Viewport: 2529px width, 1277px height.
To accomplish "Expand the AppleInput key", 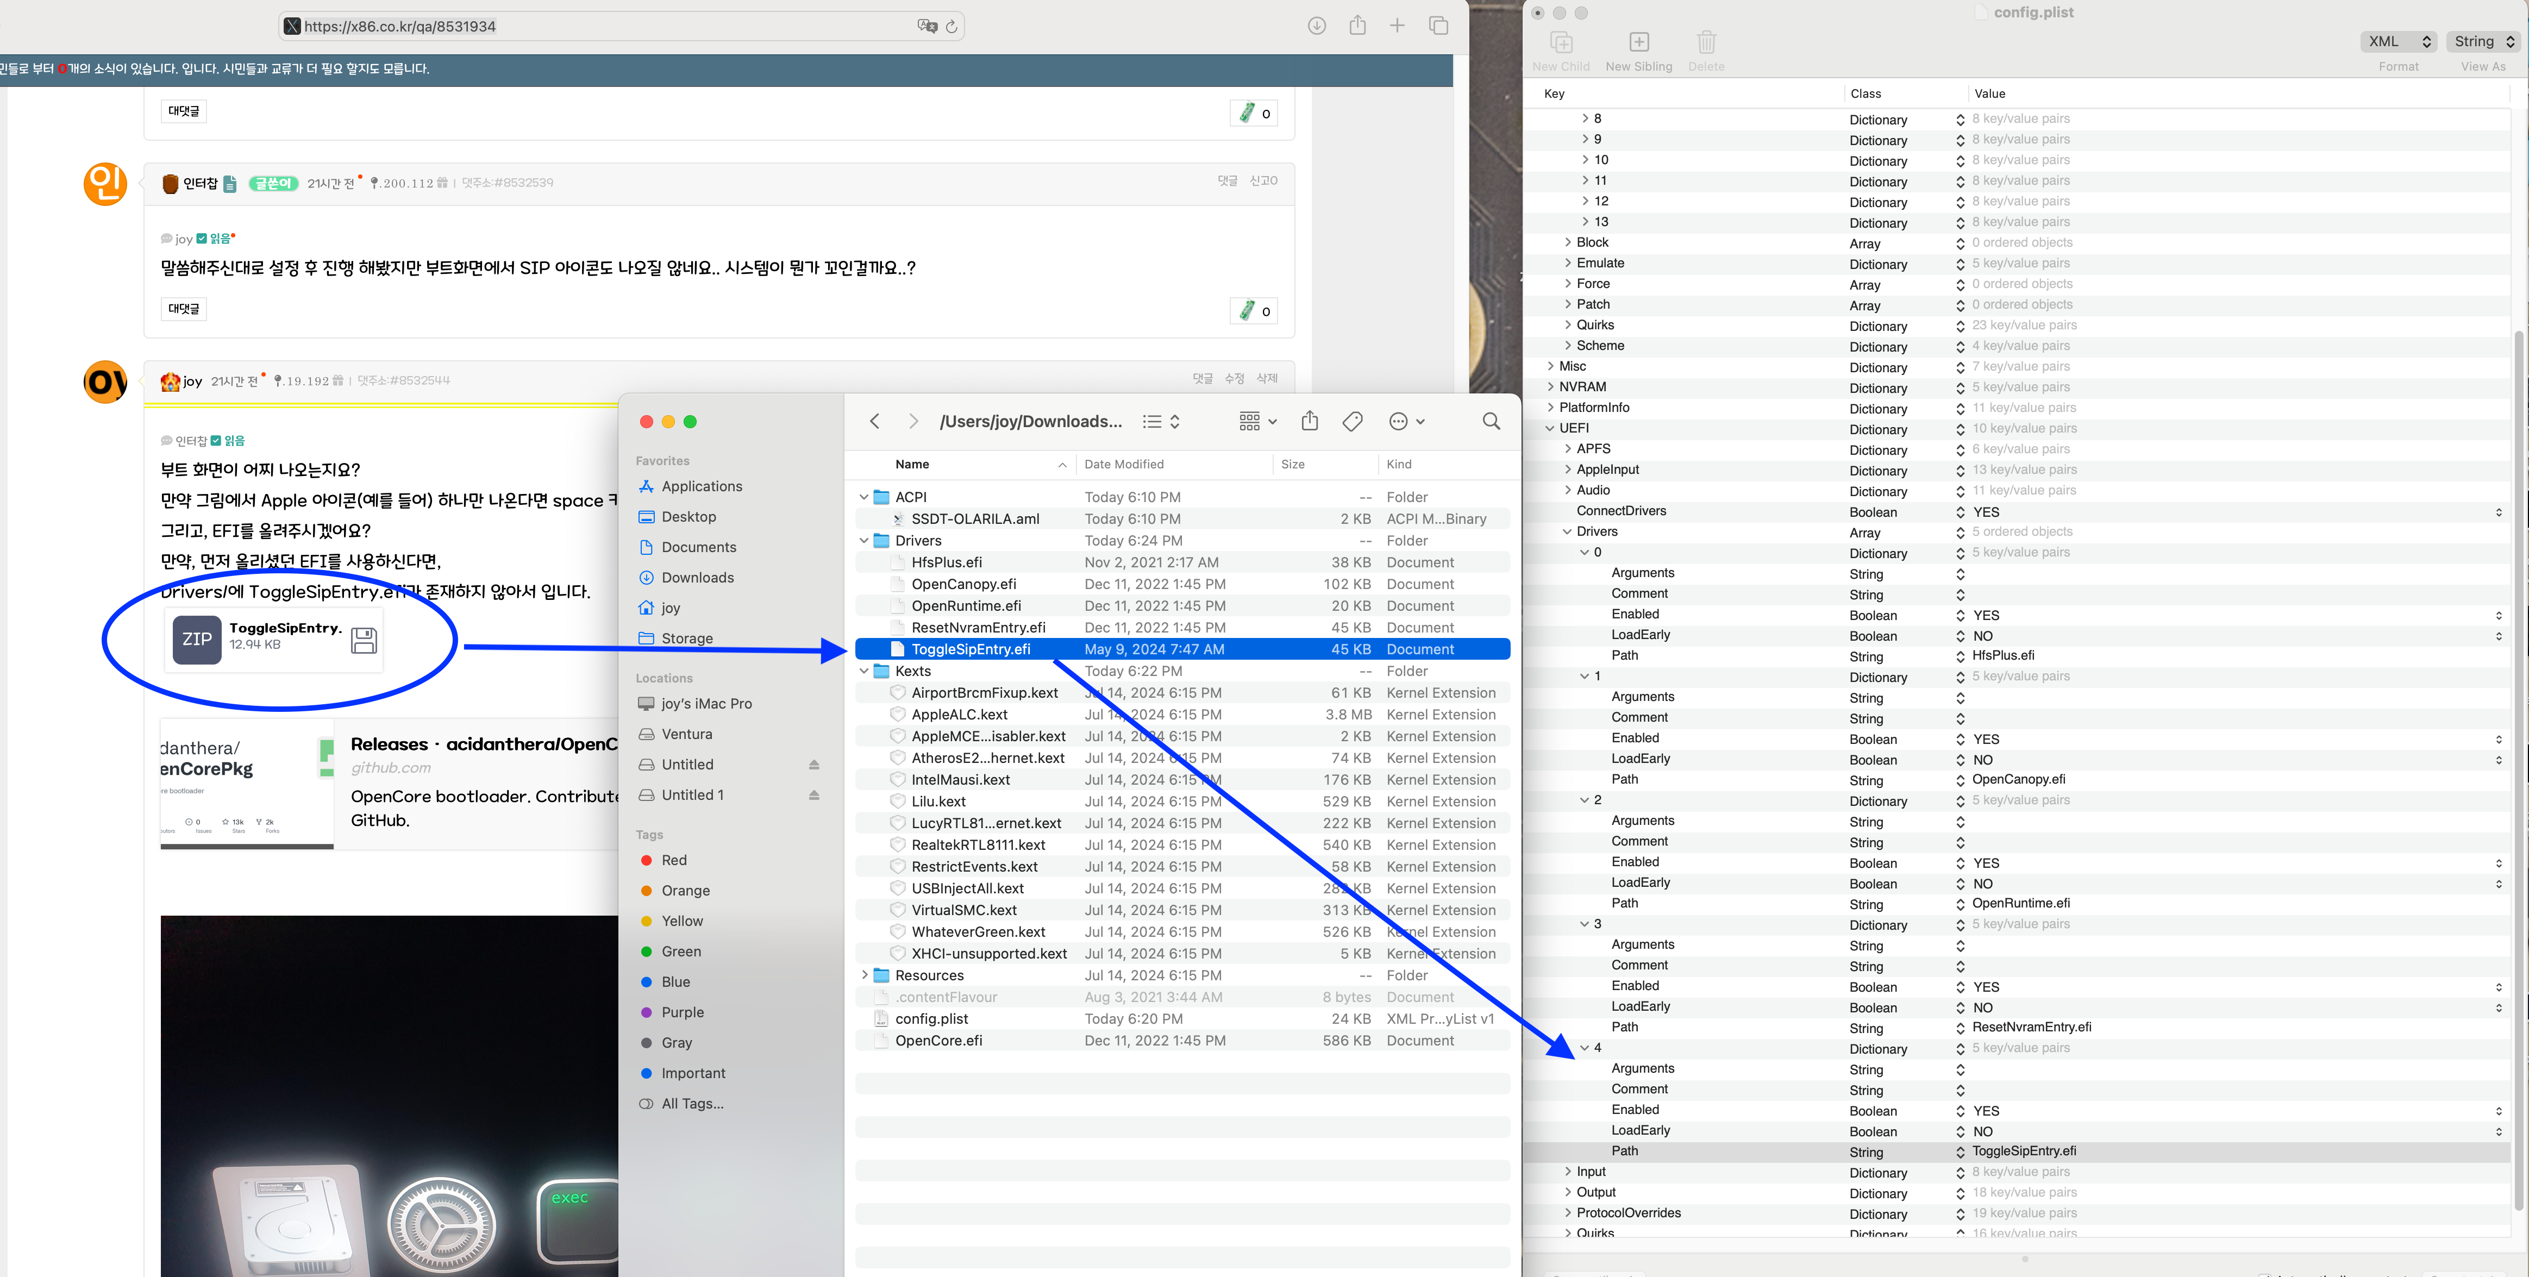I will click(1567, 469).
